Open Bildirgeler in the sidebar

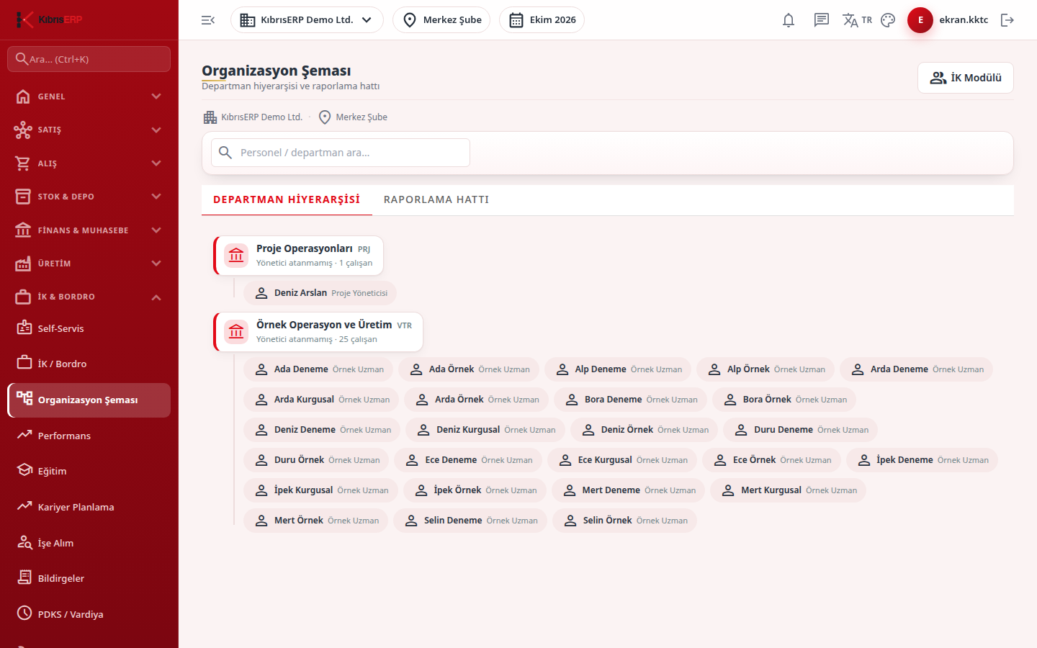pos(89,578)
